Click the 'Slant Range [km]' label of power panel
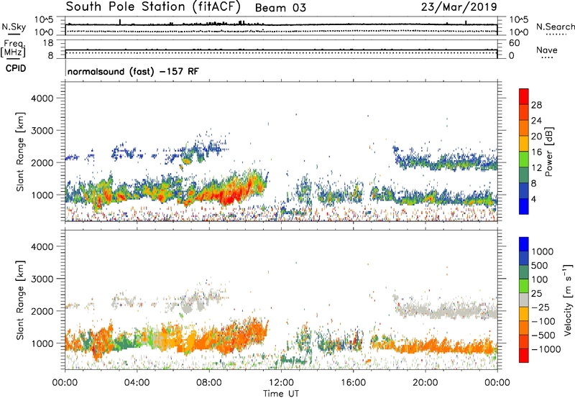Viewport: 575px width, 398px height. coord(20,152)
